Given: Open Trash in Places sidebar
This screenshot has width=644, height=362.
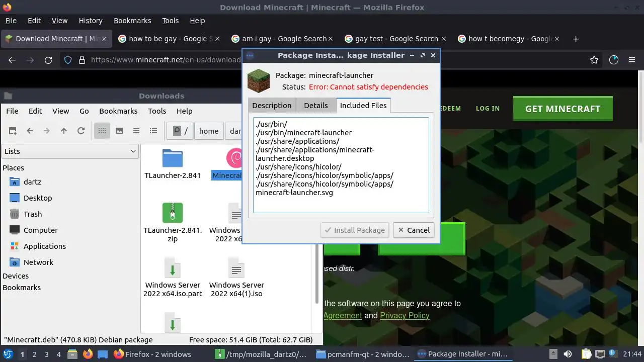Looking at the screenshot, I should [32, 214].
